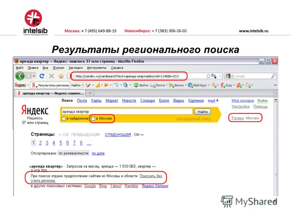Open the расширенный поиск link
This screenshot has height=218, width=291.
(194, 118)
